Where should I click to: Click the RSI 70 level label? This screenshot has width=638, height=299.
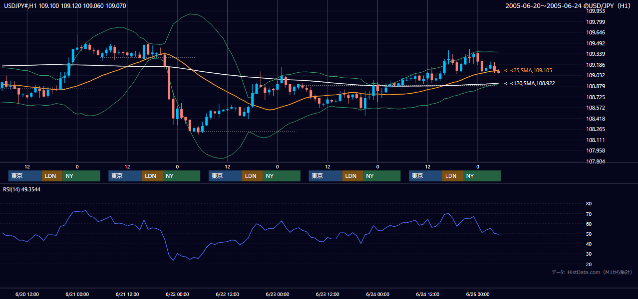tap(589, 214)
